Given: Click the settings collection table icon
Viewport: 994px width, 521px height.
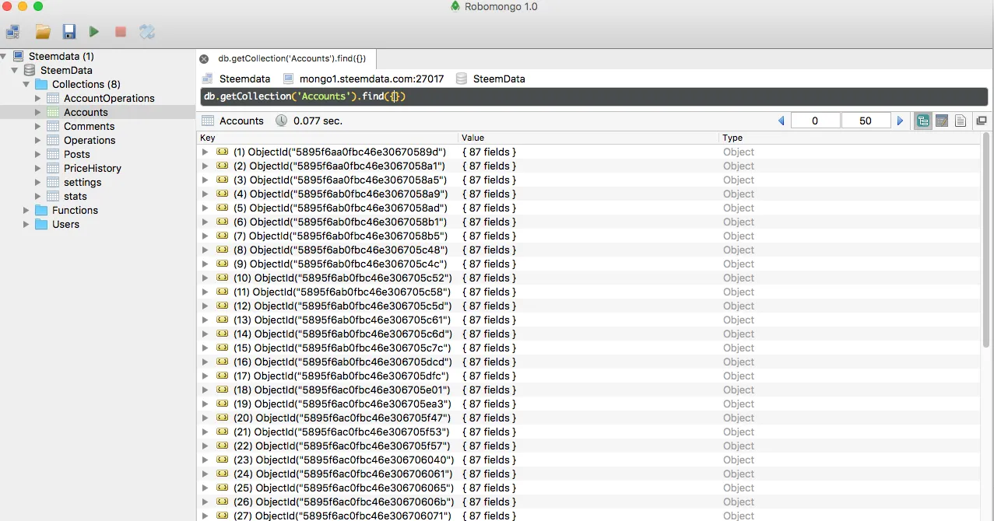Looking at the screenshot, I should pyautogui.click(x=53, y=182).
